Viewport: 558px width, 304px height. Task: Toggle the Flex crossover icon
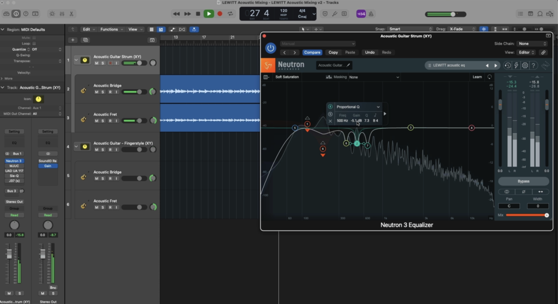coord(182,29)
